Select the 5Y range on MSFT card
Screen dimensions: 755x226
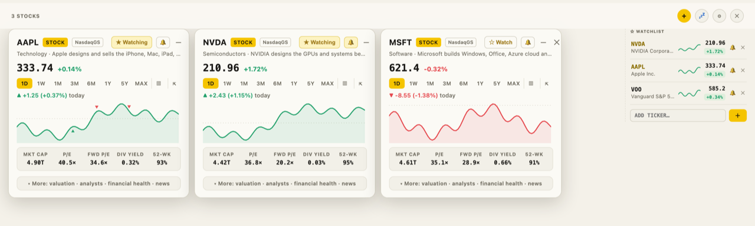click(497, 84)
